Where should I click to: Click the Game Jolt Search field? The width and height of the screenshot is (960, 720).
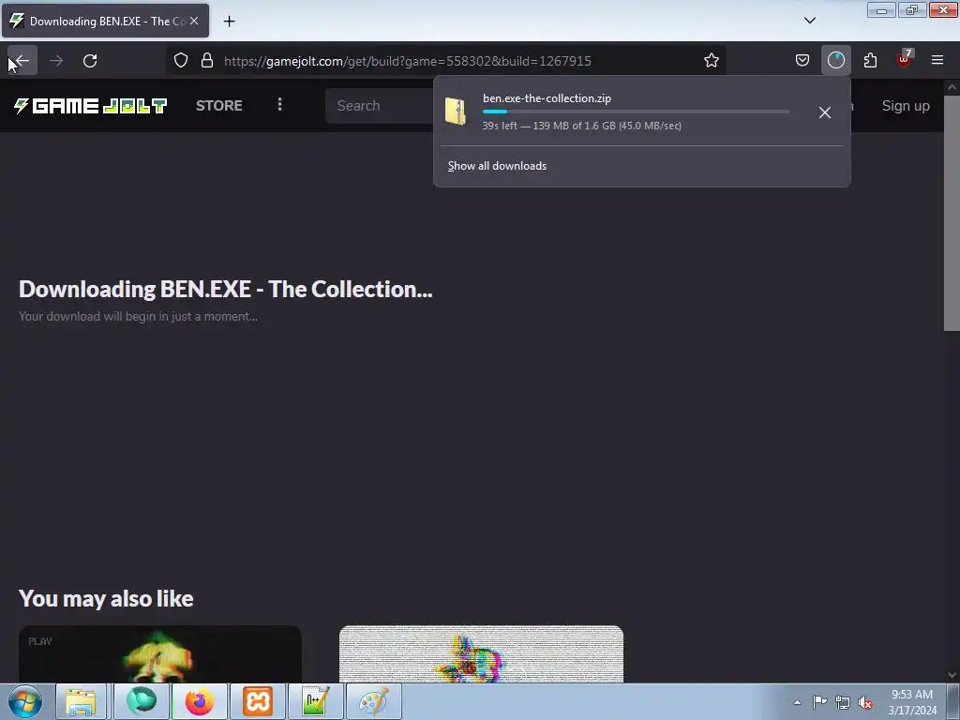[x=380, y=106]
